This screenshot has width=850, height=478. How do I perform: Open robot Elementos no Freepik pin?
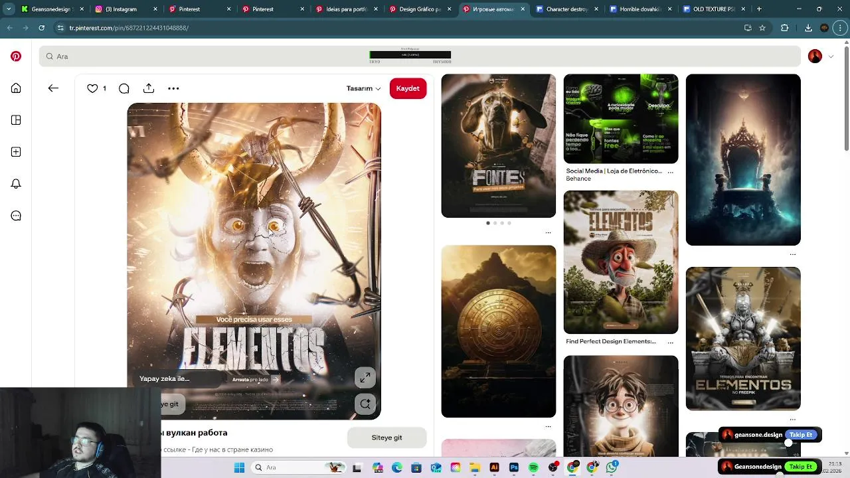click(743, 339)
